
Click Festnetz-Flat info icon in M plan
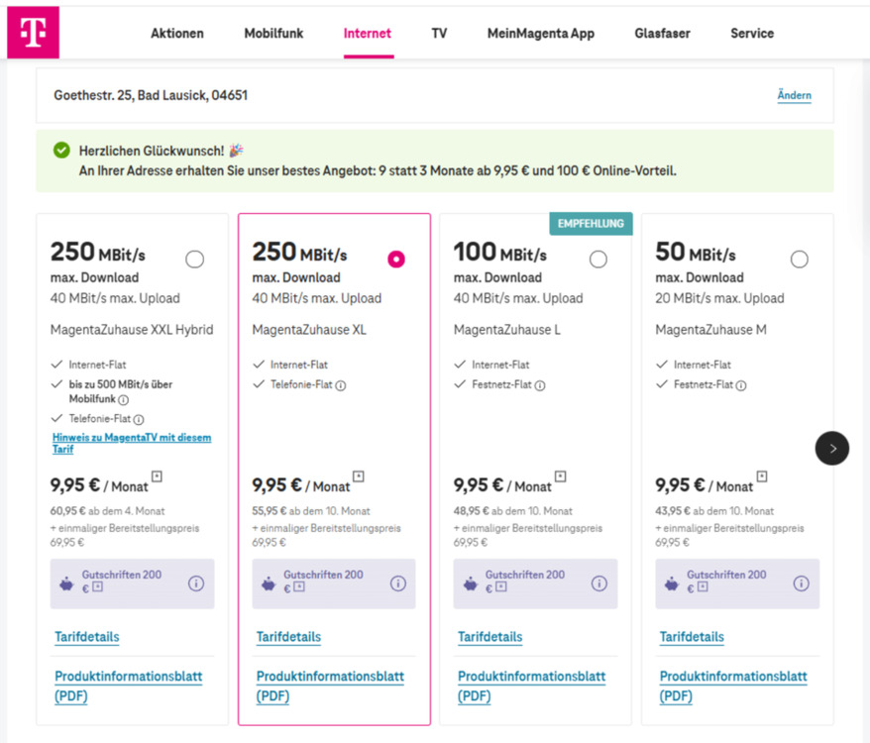[x=741, y=385]
